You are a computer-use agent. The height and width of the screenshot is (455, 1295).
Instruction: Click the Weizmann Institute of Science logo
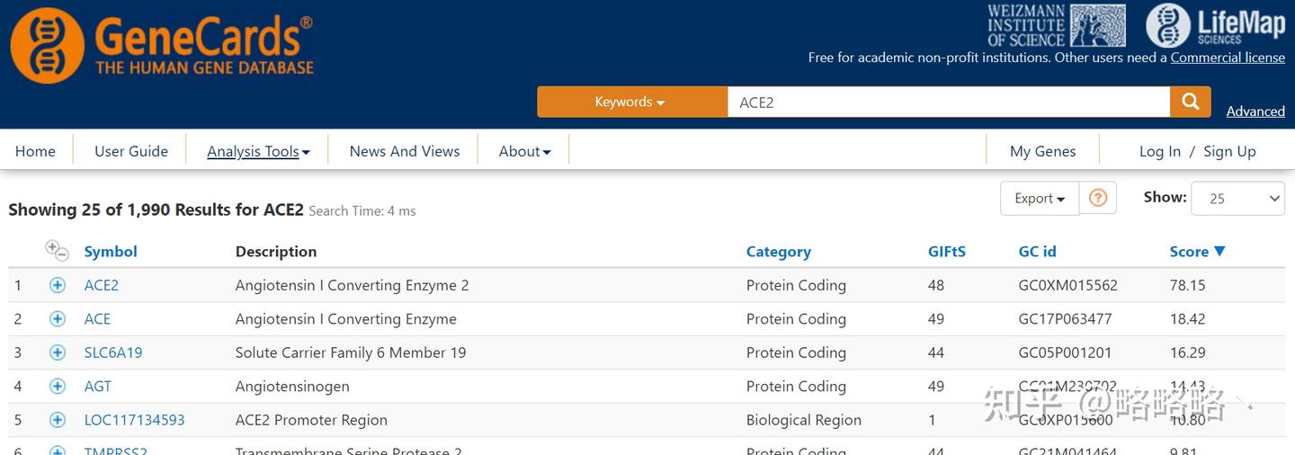click(1056, 25)
